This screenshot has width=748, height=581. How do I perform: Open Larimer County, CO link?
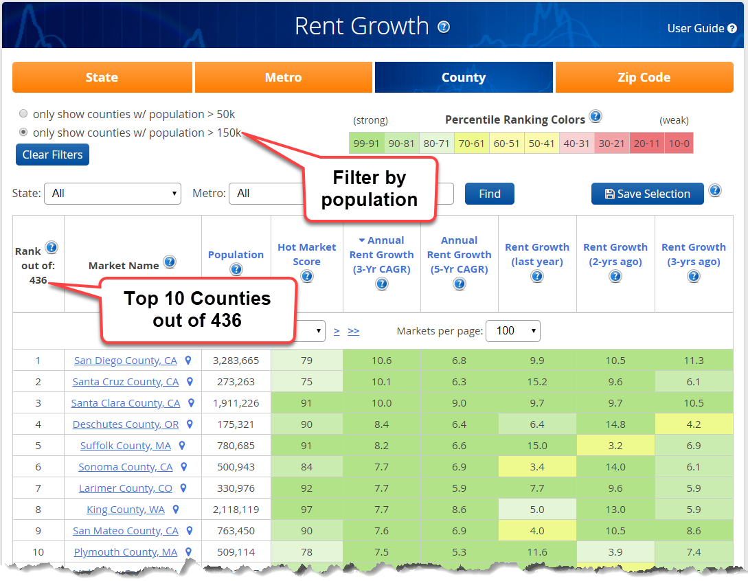[x=126, y=488]
